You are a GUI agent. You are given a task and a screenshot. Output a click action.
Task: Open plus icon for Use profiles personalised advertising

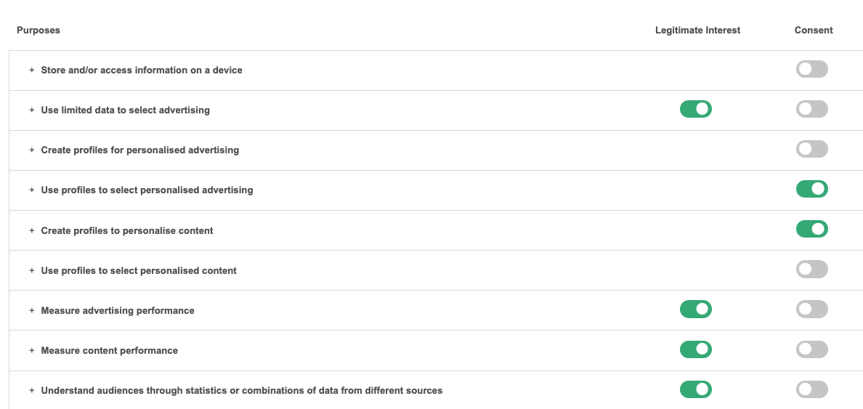[31, 190]
